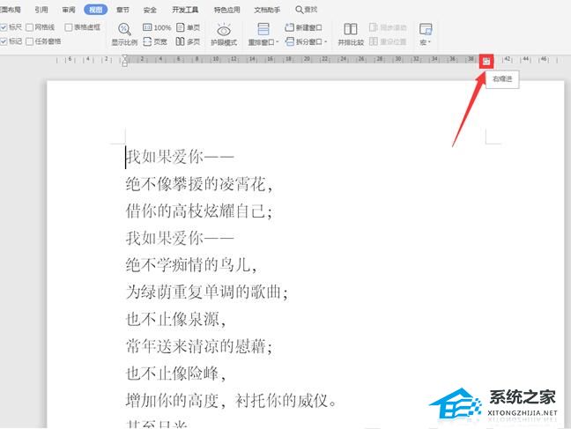This screenshot has height=429, width=571.
Task: Click the 拆分窗口 split window icon
Action: click(290, 42)
